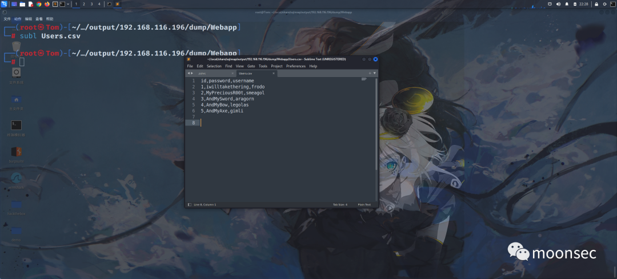Expand the open tabs dropdown arrow
617x279 pixels.
point(375,74)
